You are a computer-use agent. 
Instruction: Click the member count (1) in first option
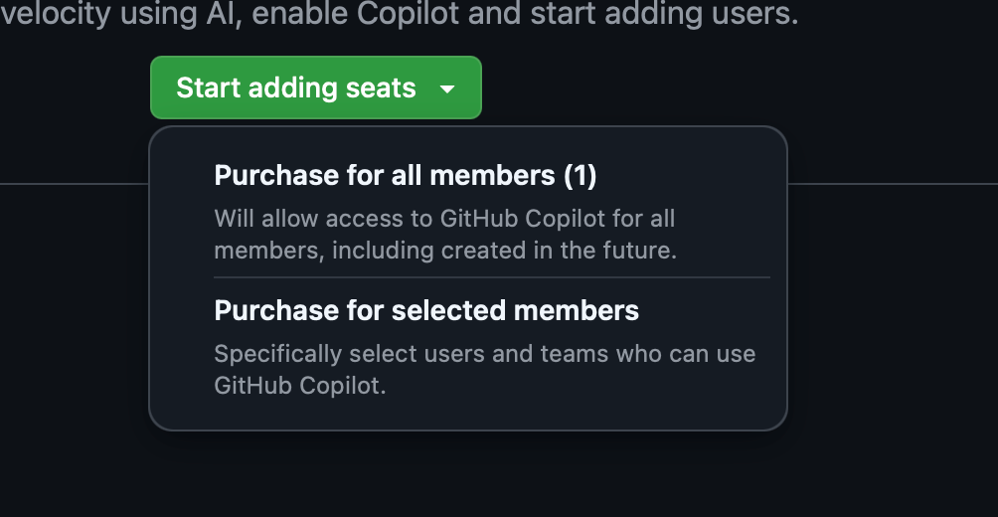pos(581,176)
